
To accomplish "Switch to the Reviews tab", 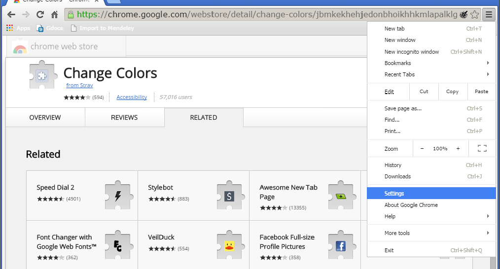I will [x=124, y=118].
